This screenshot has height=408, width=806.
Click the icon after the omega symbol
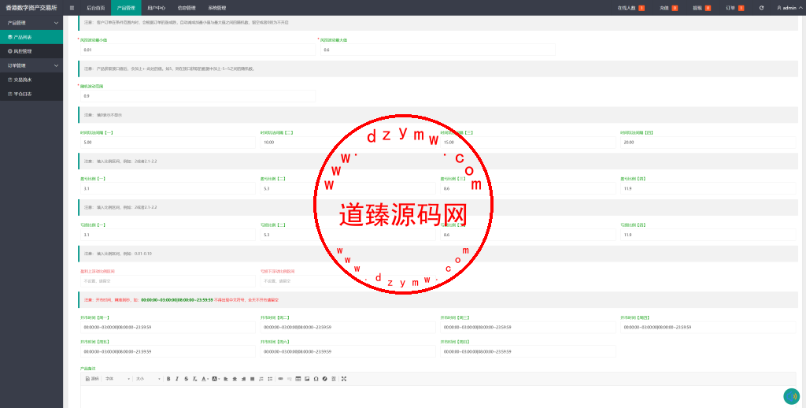pyautogui.click(x=324, y=379)
